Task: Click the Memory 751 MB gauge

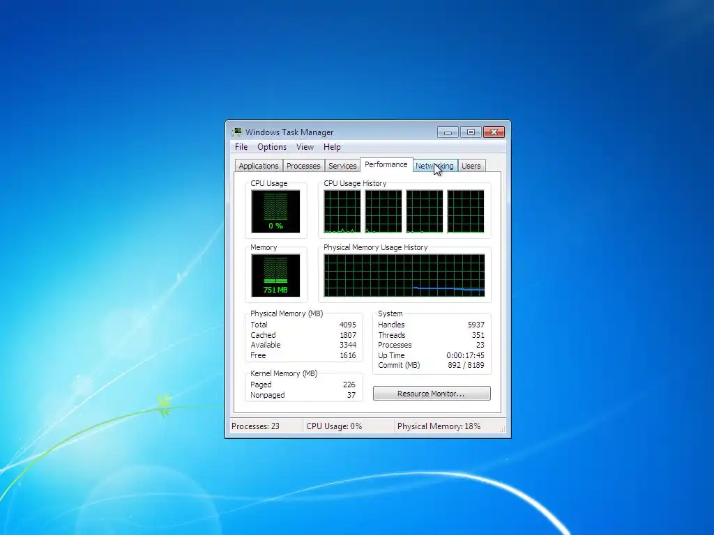Action: [275, 276]
